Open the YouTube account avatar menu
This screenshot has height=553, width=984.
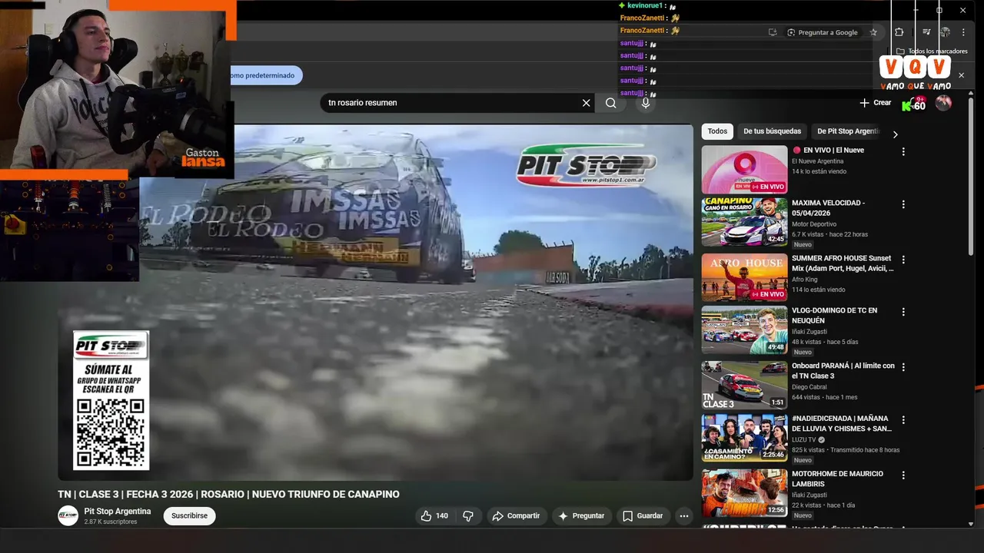[943, 103]
